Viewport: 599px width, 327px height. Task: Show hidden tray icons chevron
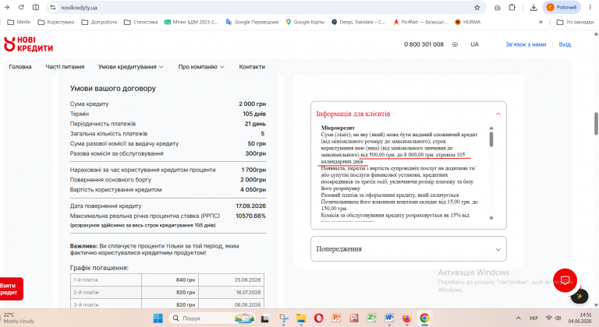pyautogui.click(x=518, y=318)
